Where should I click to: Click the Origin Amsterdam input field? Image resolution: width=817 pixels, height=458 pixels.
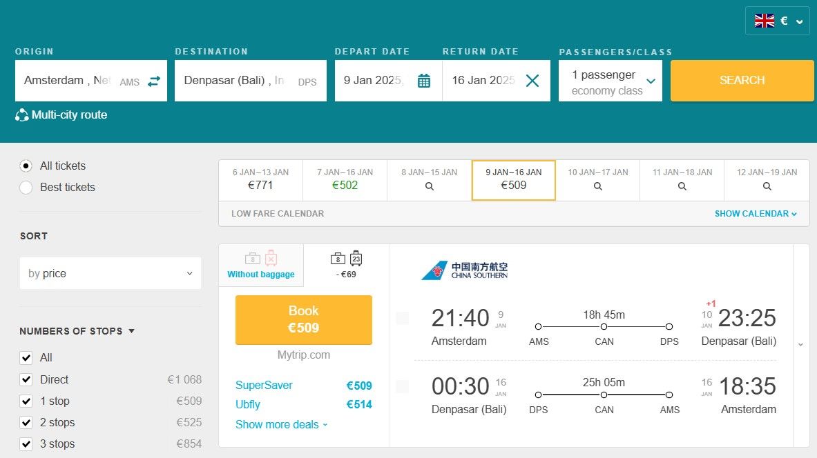[x=67, y=81]
